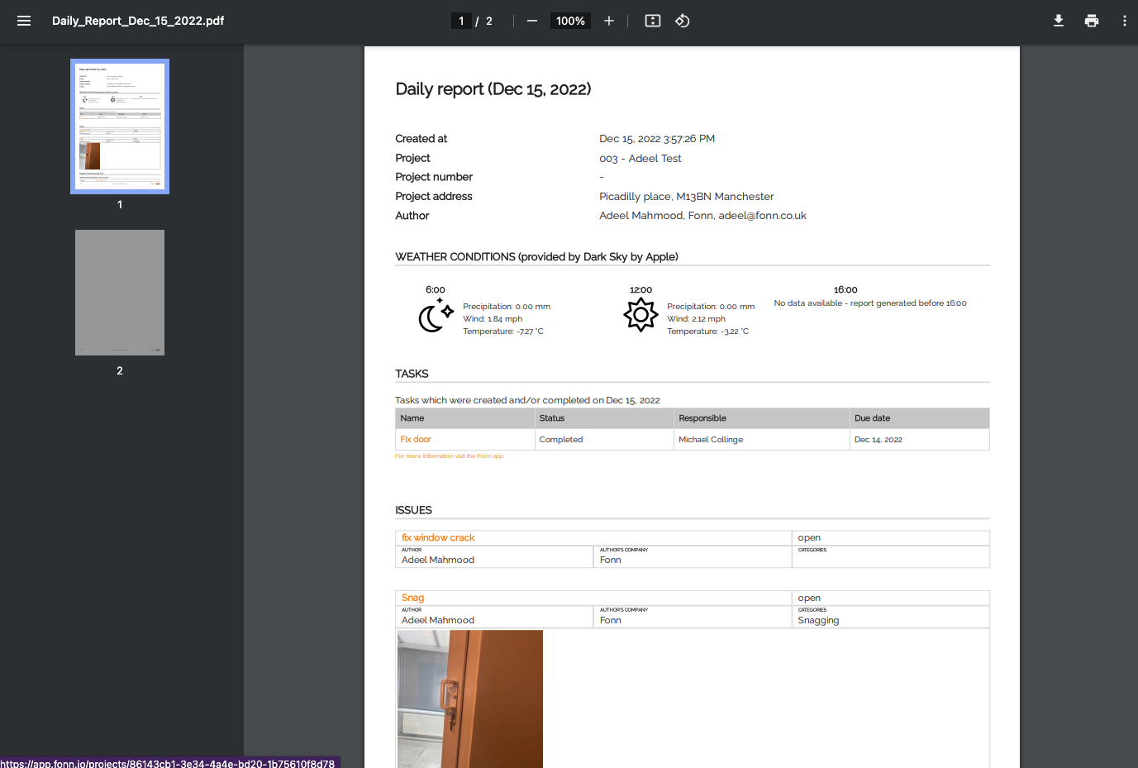Rotate the document counterclockwise
Viewport: 1138px width, 768px height.
point(683,21)
